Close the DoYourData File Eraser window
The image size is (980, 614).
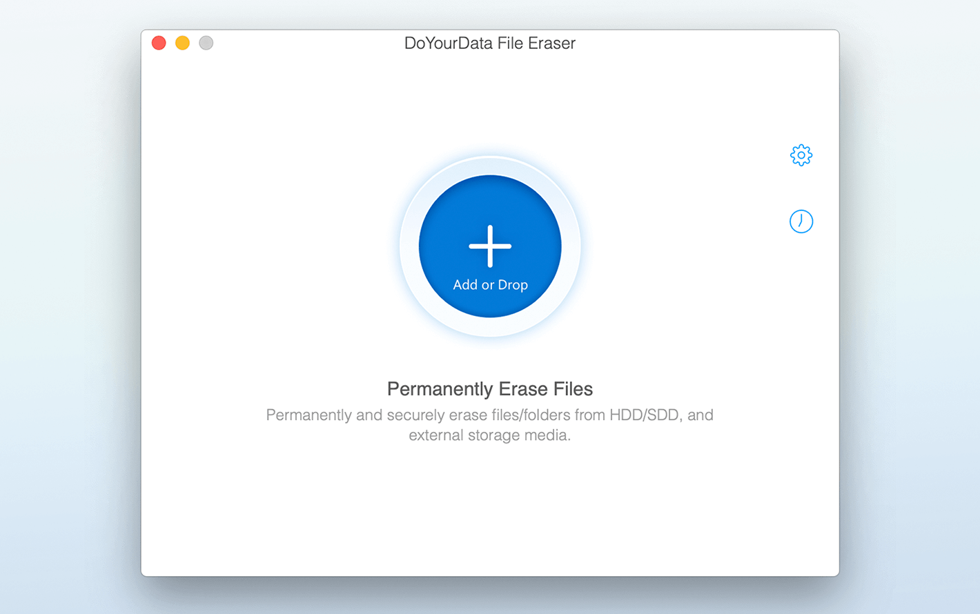159,43
